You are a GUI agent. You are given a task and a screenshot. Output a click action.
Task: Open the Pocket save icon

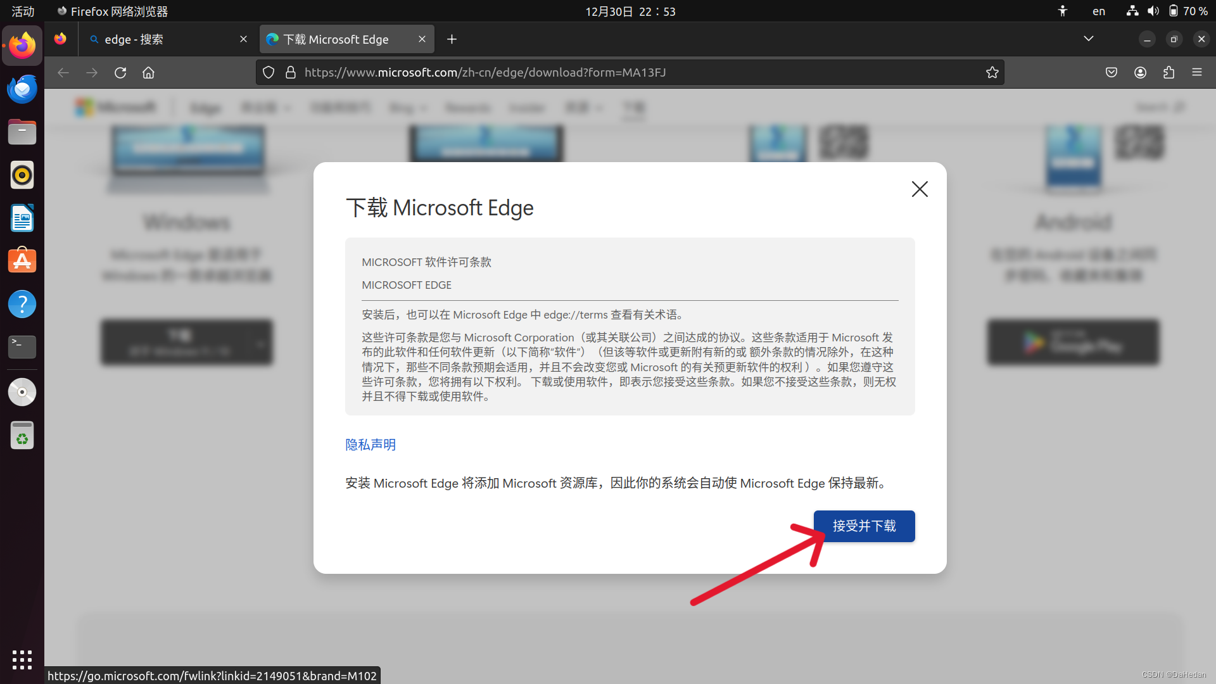click(1111, 73)
